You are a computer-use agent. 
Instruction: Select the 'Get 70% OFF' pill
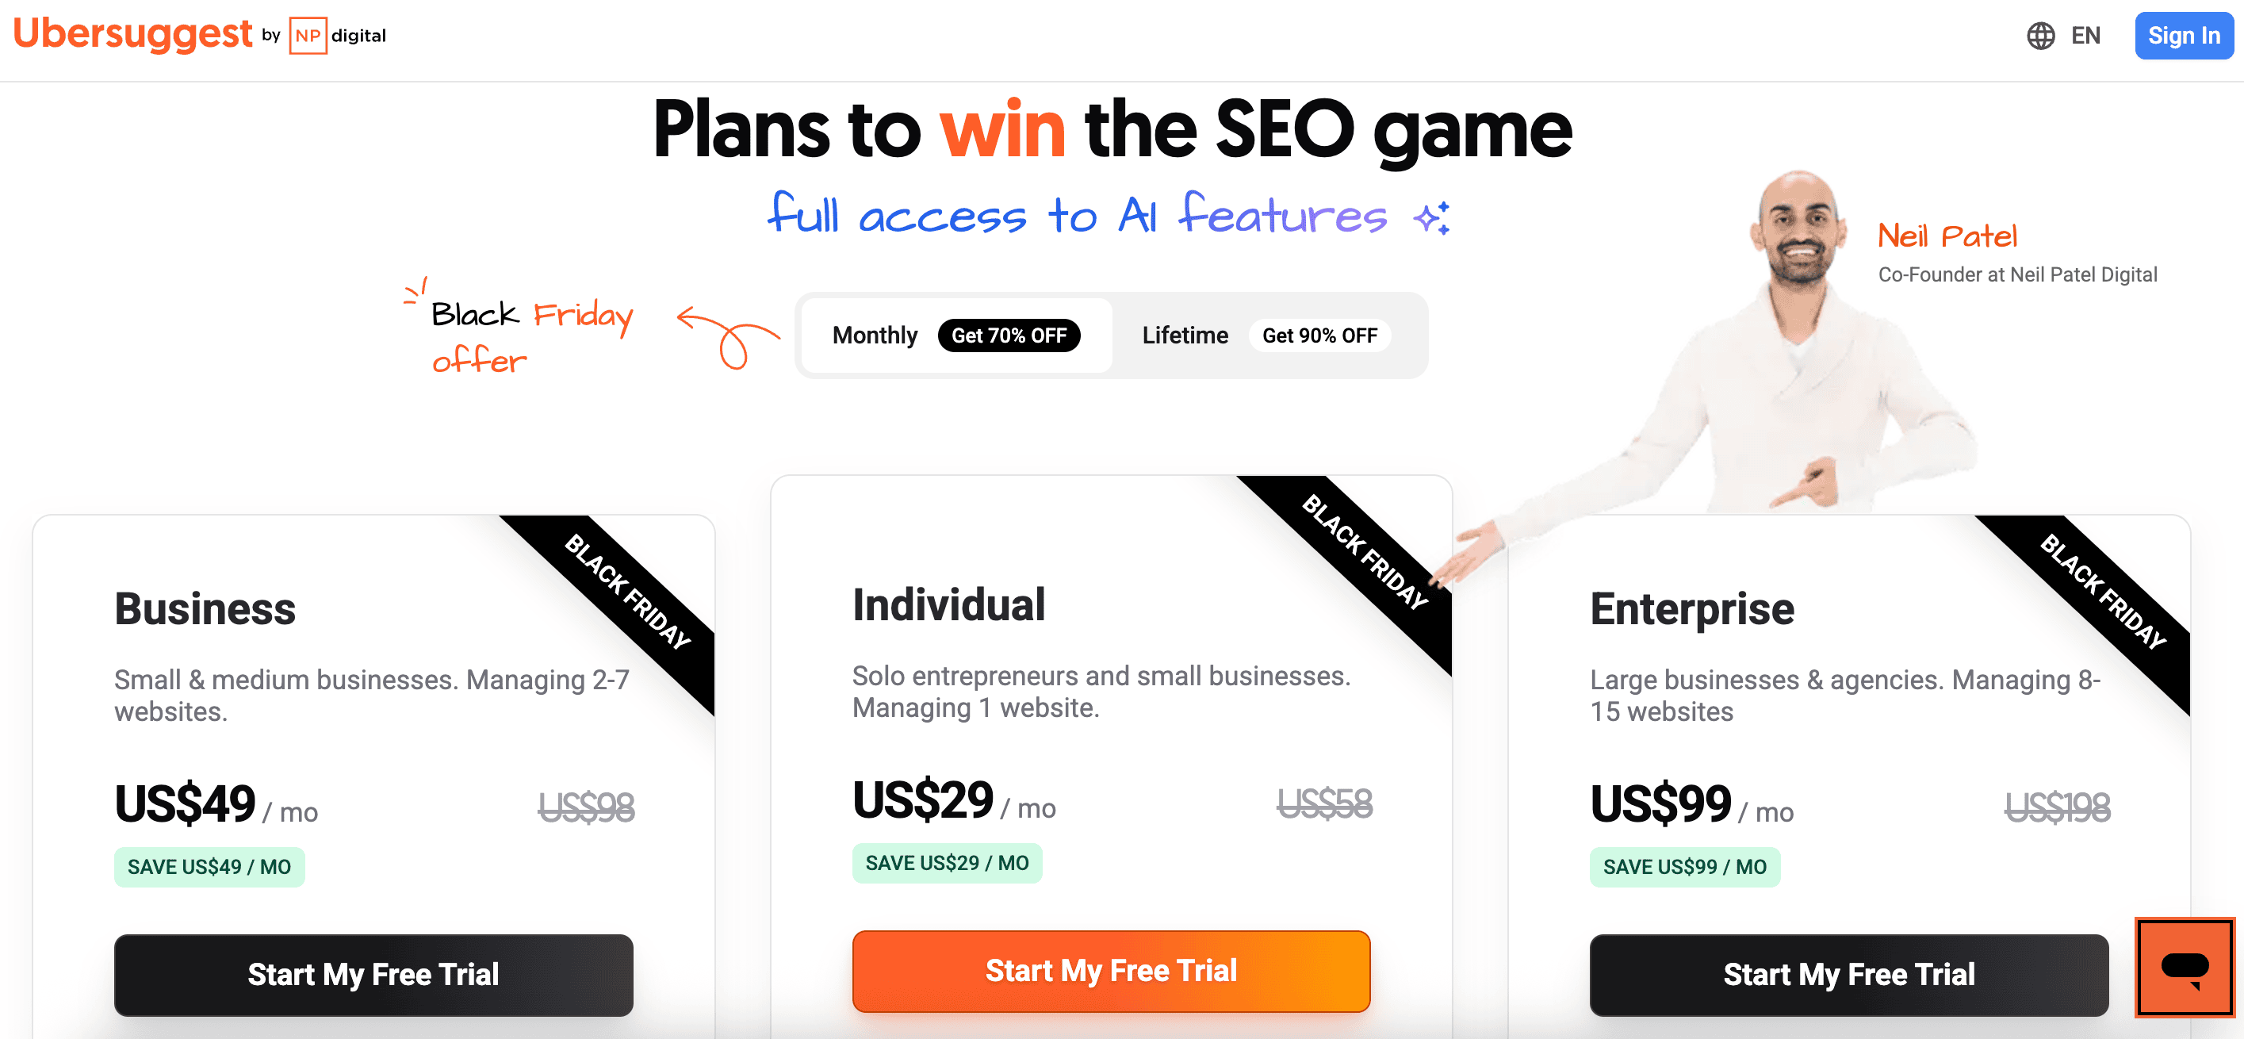click(x=1009, y=335)
